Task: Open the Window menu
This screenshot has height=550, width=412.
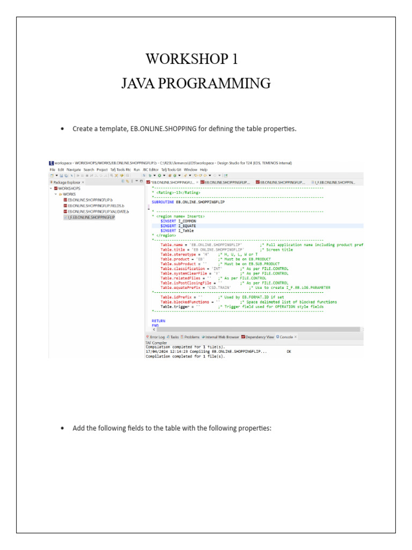Action: (190, 170)
